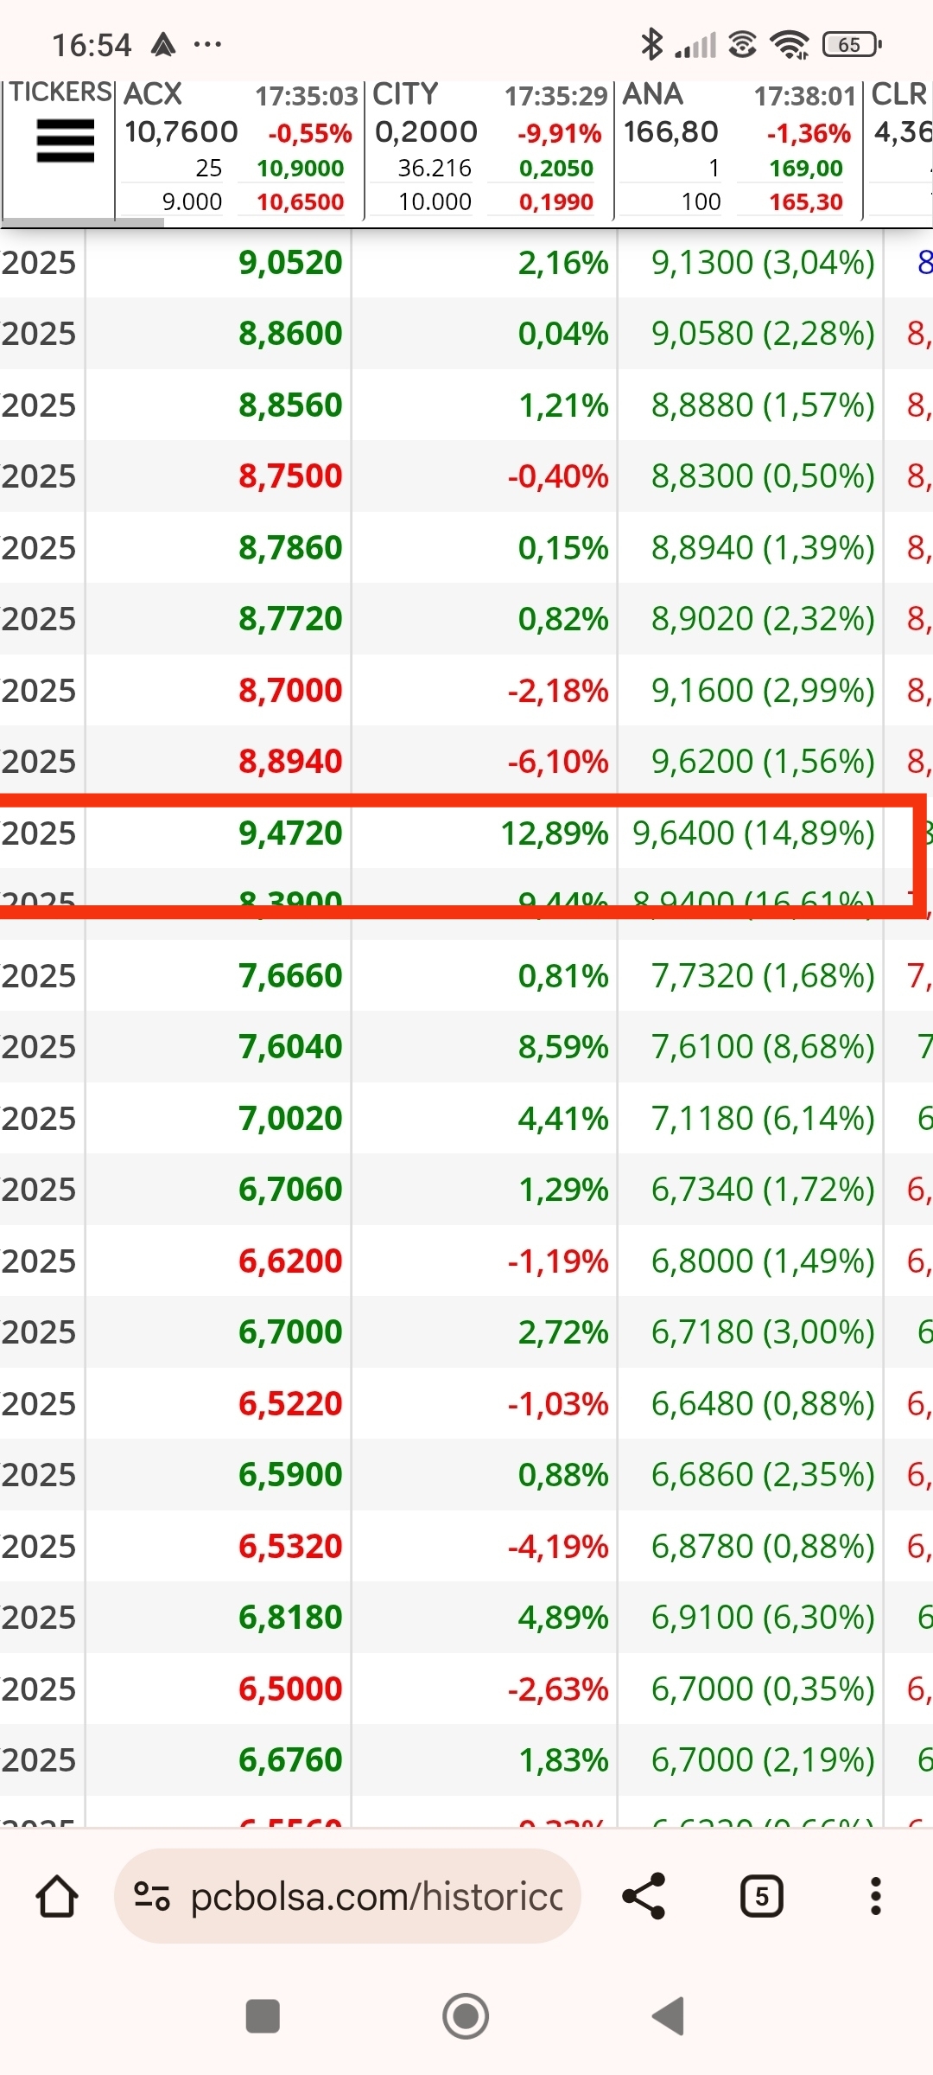
Task: Select closing price 8,7720
Action: point(290,618)
